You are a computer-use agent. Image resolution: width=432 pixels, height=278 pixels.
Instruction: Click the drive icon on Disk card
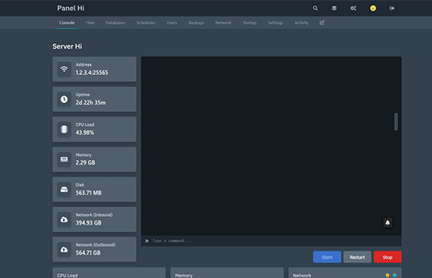click(64, 189)
